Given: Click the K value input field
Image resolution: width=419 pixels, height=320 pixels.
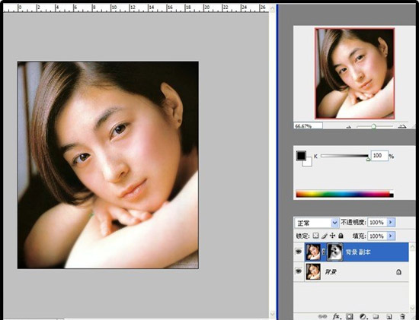Looking at the screenshot, I should 379,156.
